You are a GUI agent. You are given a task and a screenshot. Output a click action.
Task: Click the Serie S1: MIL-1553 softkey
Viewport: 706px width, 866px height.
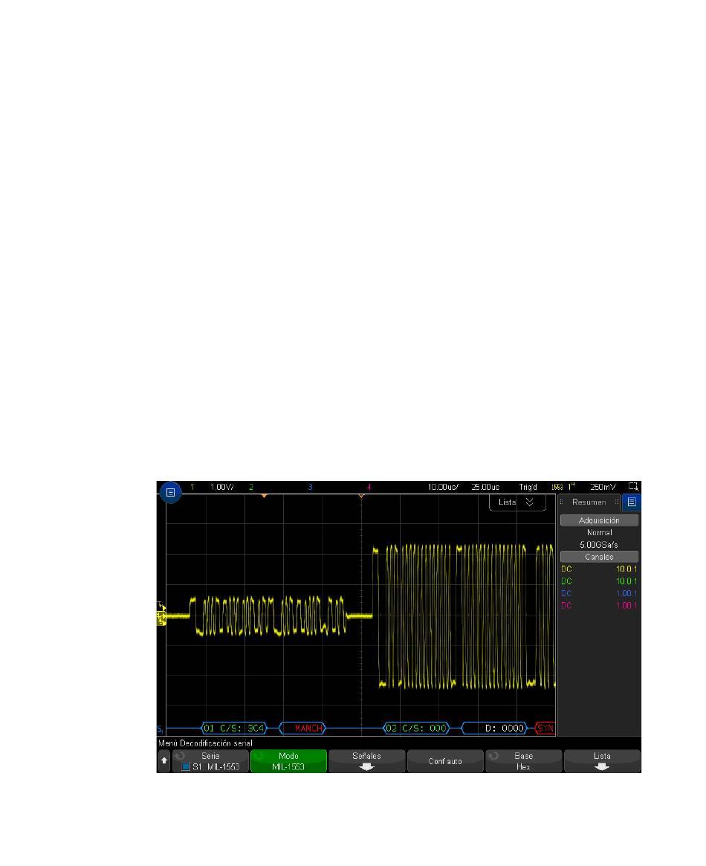[x=210, y=761]
